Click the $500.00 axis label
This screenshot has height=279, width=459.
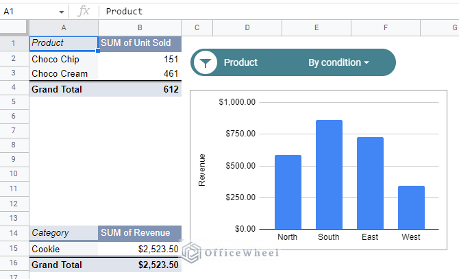point(240,166)
